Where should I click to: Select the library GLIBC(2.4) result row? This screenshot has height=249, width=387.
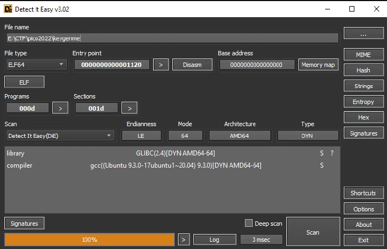(172, 153)
